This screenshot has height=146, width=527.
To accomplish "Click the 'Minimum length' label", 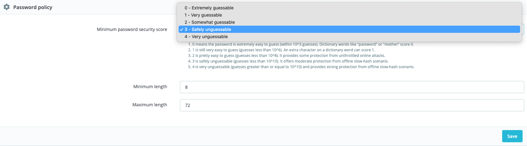I will coord(150,87).
